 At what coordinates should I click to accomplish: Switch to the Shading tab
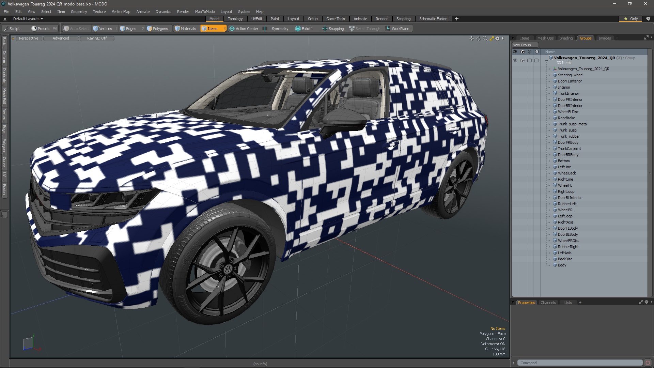(566, 38)
